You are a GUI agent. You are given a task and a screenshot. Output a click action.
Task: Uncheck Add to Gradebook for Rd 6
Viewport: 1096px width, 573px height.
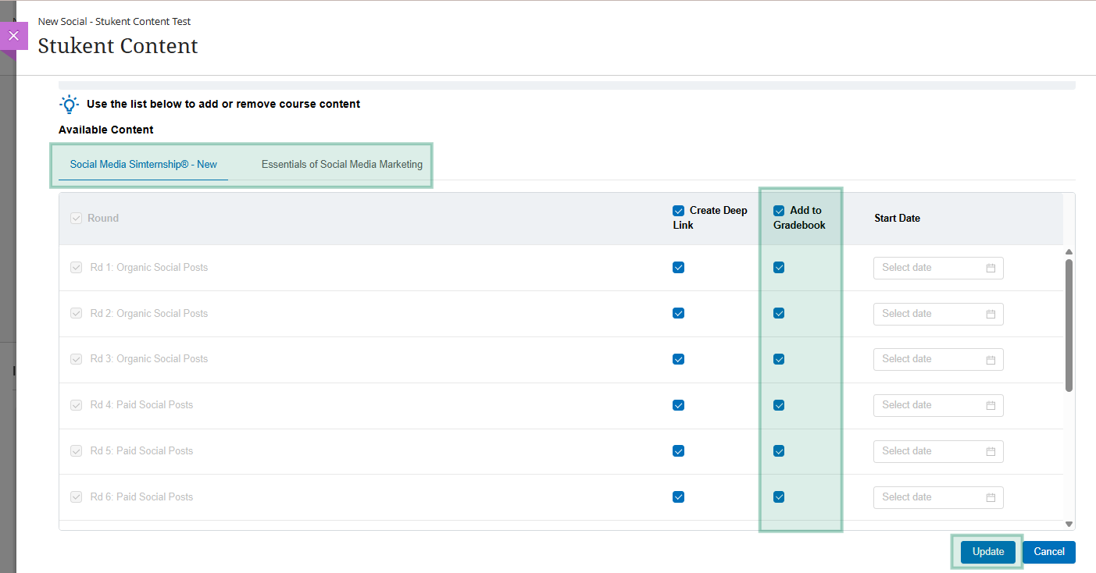(779, 497)
